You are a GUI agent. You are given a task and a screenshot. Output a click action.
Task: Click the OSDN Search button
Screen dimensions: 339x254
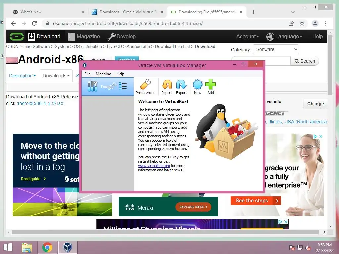pos(305,61)
